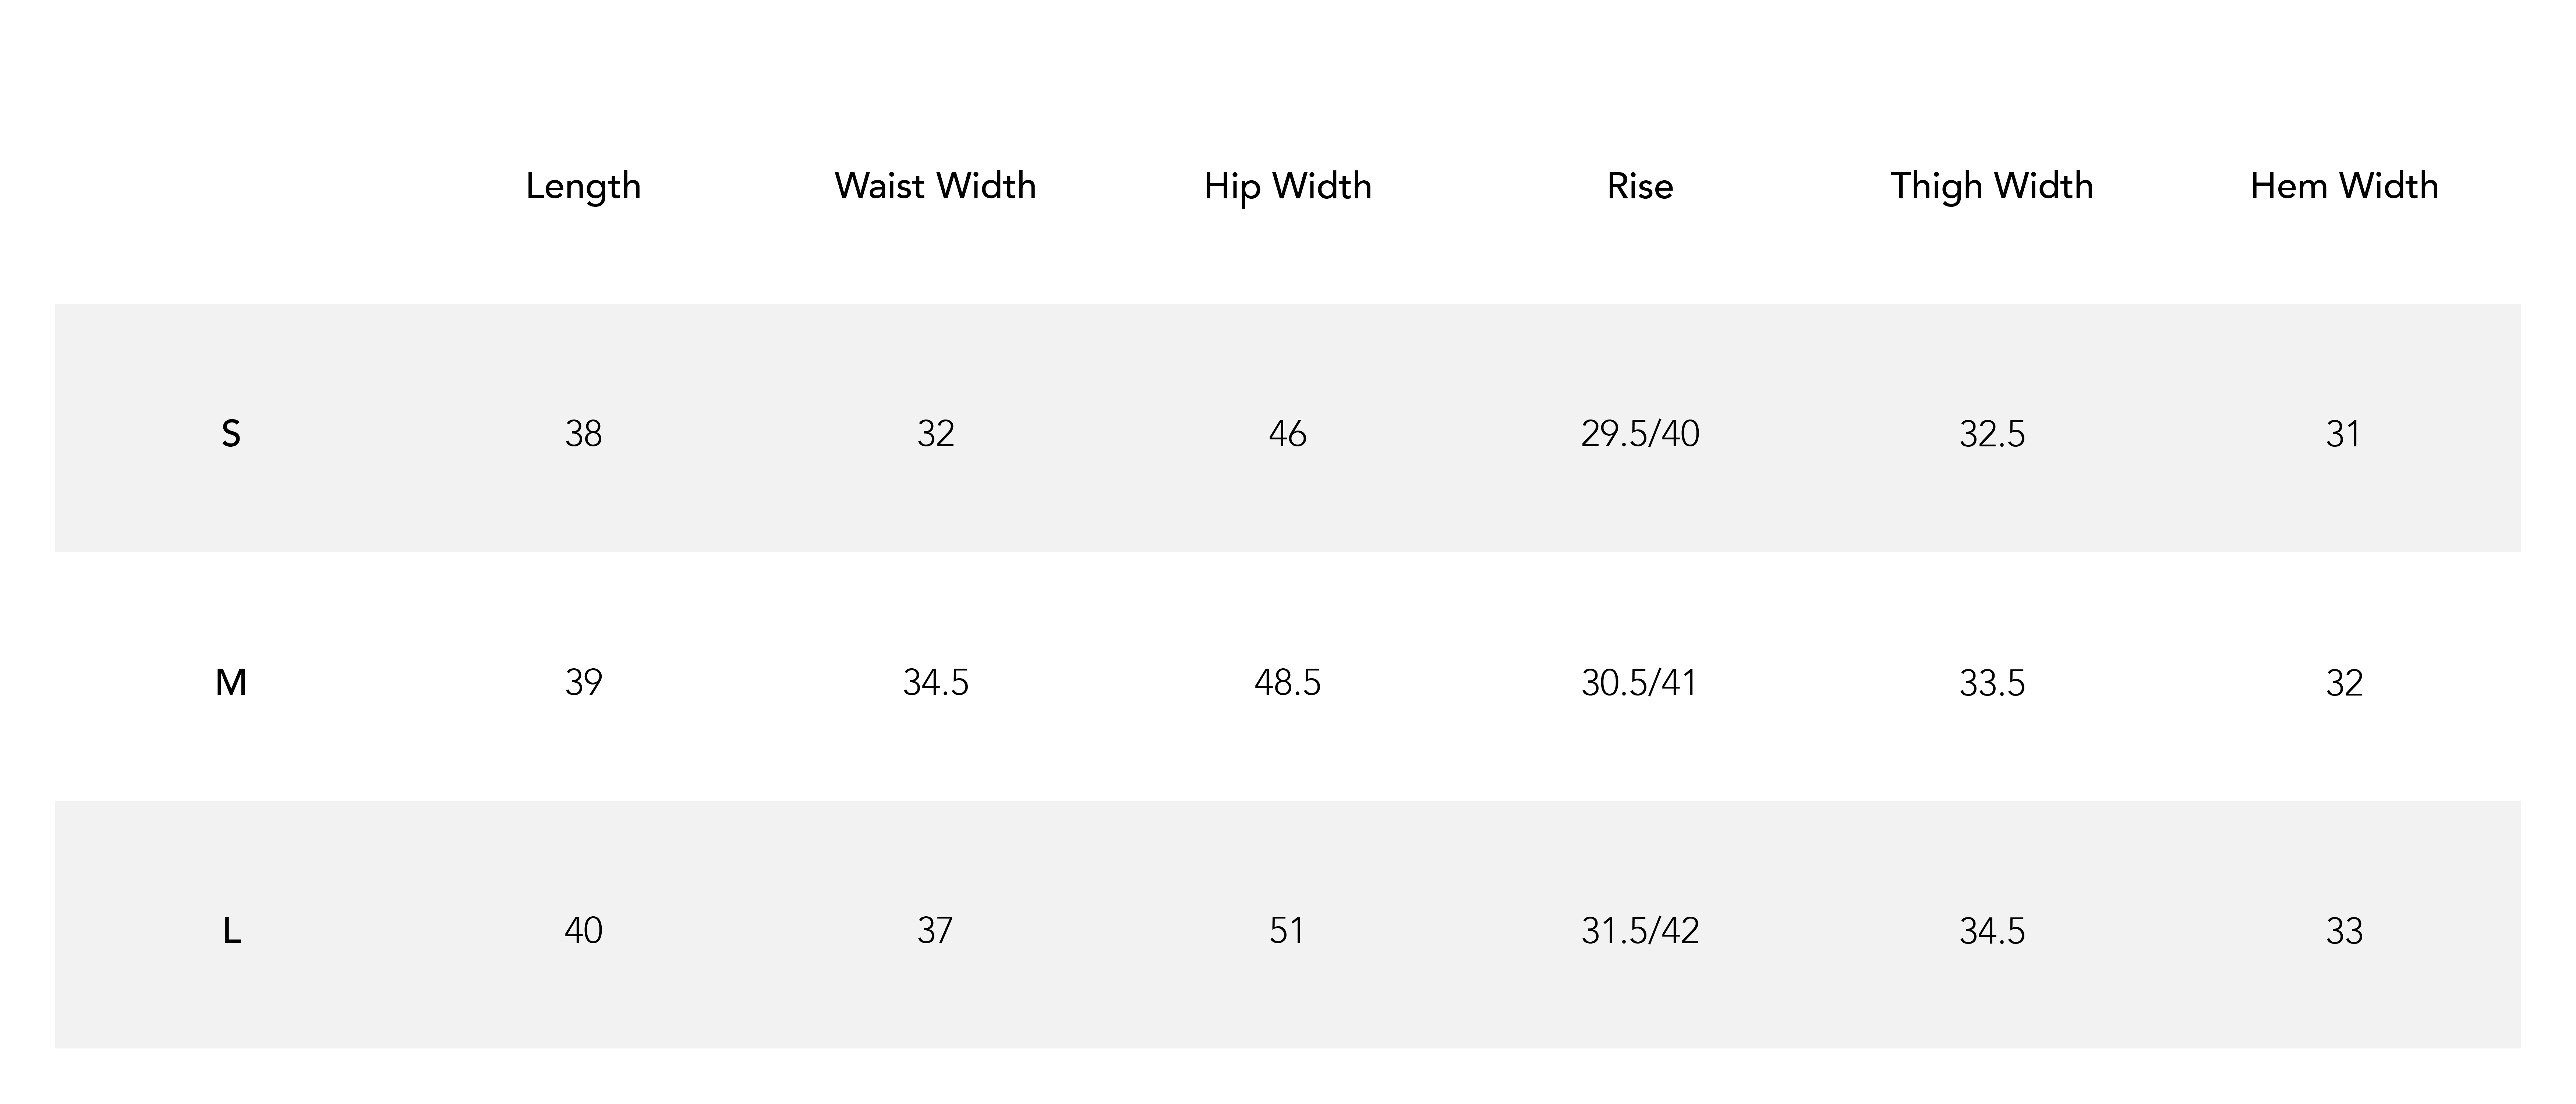Screen dimensions: 2576x1104
Task: Click the 31.5/42 rise value
Action: (x=1640, y=931)
